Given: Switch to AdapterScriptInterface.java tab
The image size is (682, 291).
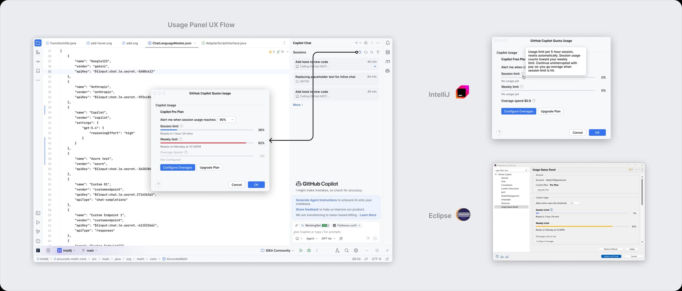Looking at the screenshot, I should point(224,43).
